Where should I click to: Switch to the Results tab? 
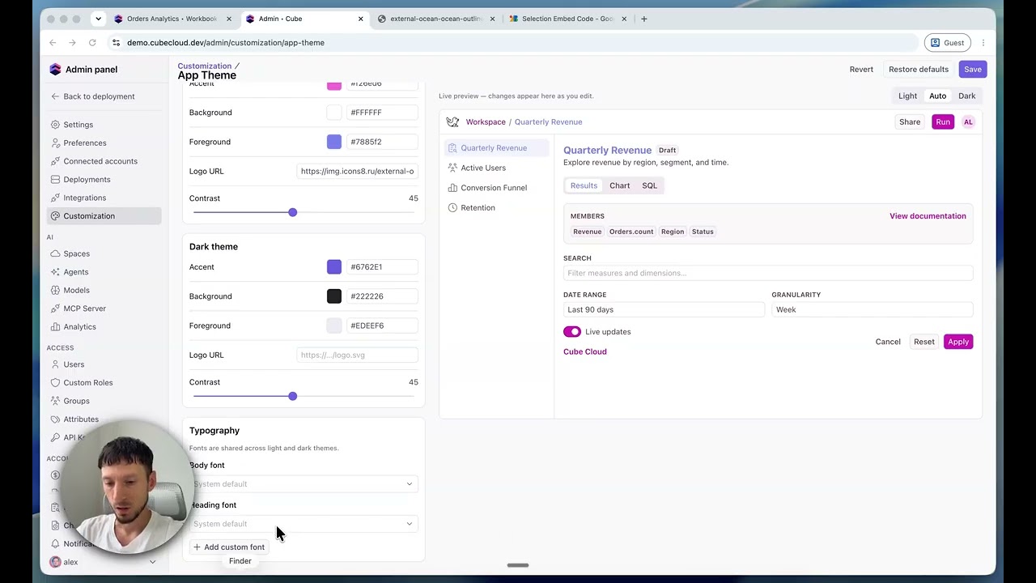pos(584,185)
